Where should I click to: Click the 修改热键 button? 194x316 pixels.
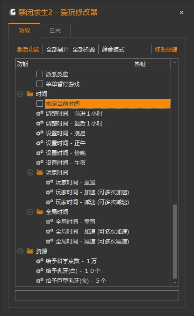coord(166,49)
